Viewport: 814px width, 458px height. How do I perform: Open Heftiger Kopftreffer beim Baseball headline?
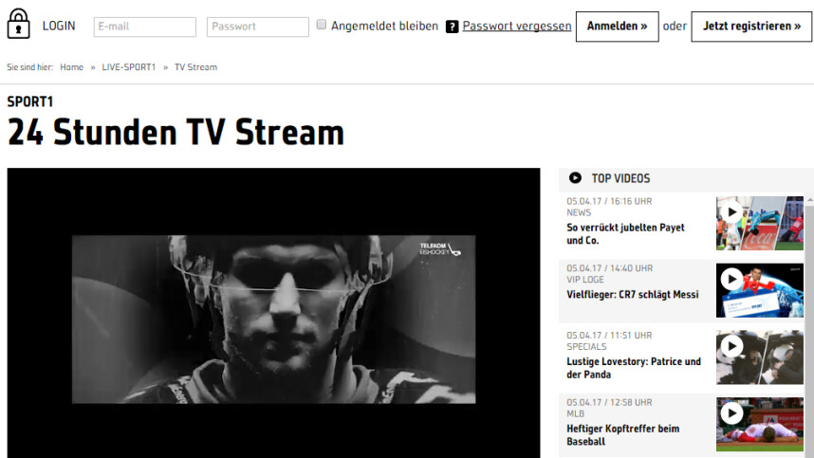click(x=623, y=435)
